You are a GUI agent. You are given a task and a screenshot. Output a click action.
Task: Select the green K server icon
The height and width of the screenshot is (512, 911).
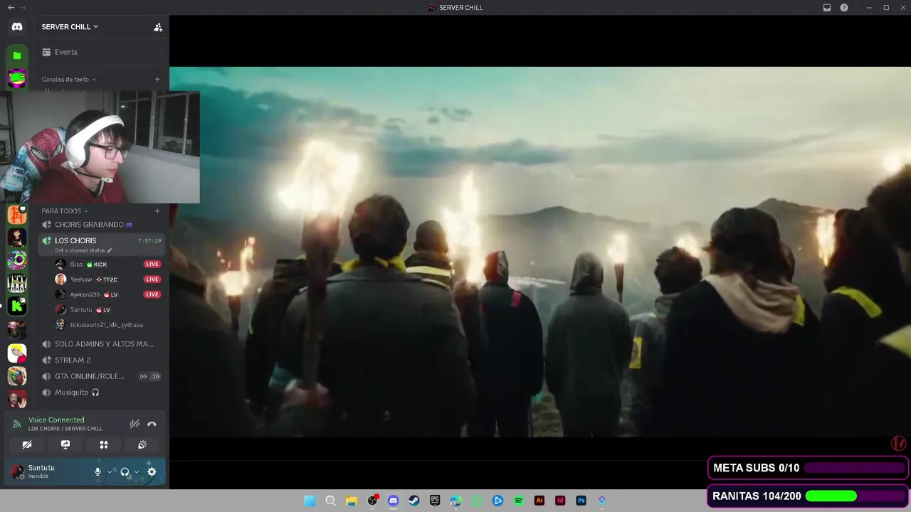17,306
